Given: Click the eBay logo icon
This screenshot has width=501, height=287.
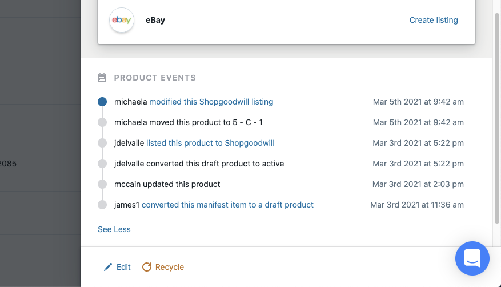Looking at the screenshot, I should point(122,20).
